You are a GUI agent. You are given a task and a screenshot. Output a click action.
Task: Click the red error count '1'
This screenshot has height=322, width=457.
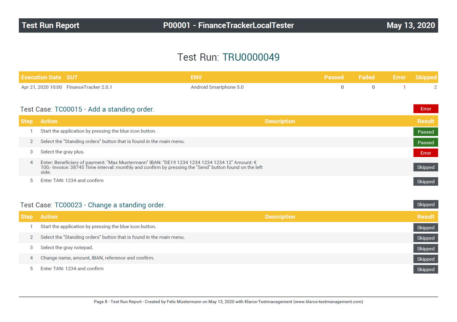tap(404, 87)
